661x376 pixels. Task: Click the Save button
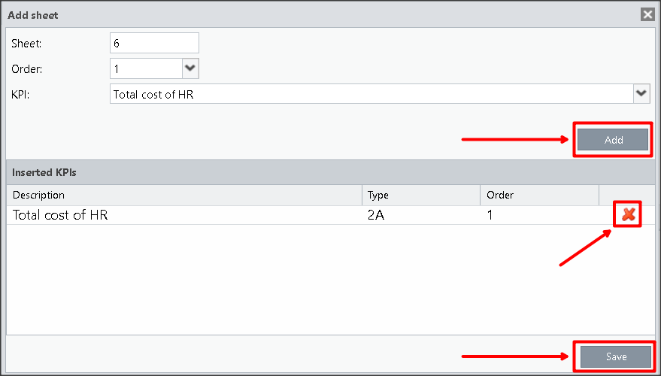pyautogui.click(x=615, y=356)
